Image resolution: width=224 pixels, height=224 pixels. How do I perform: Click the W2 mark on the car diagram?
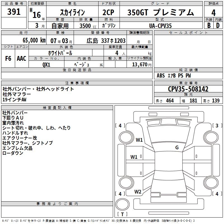138,192
